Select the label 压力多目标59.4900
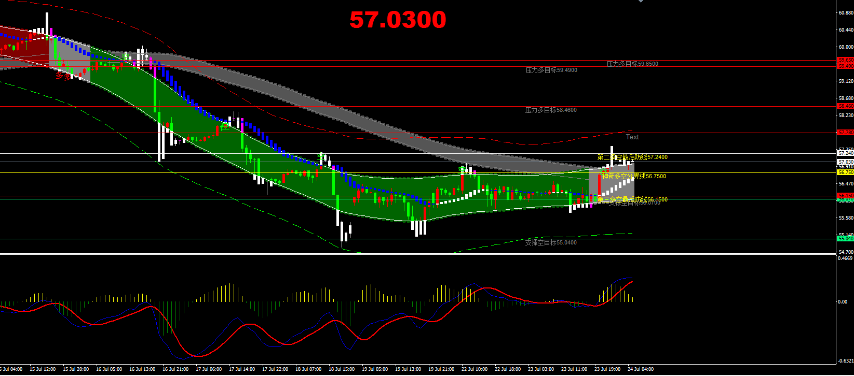The image size is (854, 376). [x=551, y=70]
